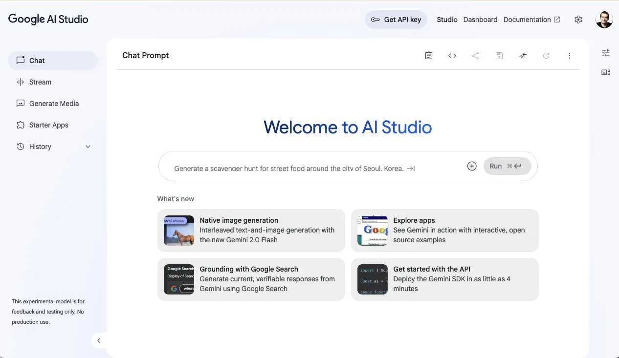Screen dimensions: 619x358
Task: Click the Stream waveform icon
Action: pos(21,82)
